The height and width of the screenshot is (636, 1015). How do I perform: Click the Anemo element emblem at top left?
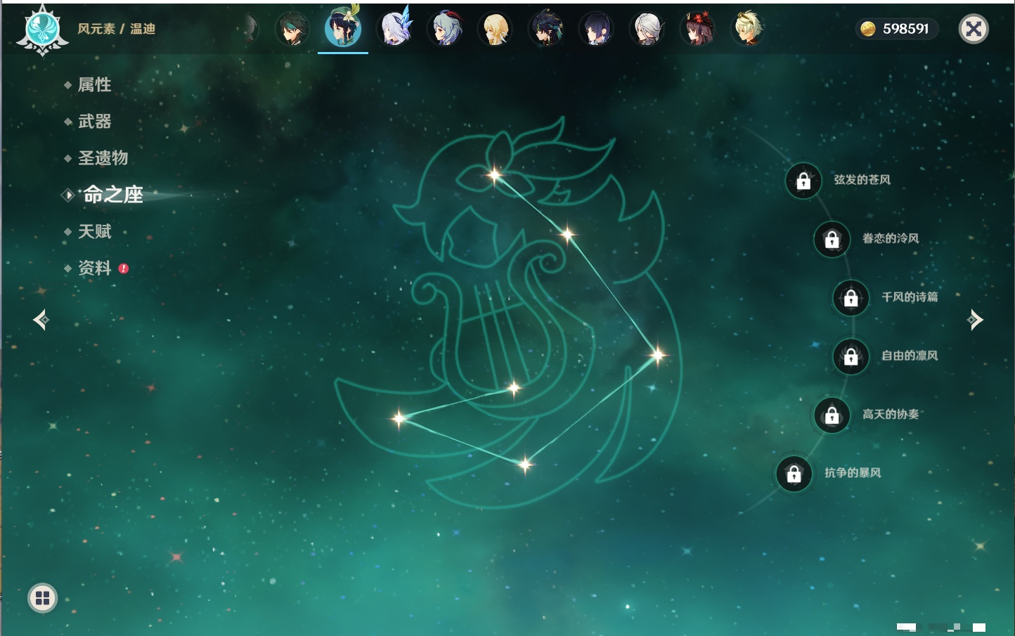click(x=42, y=30)
